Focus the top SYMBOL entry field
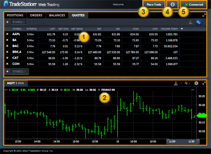 click(x=19, y=22)
